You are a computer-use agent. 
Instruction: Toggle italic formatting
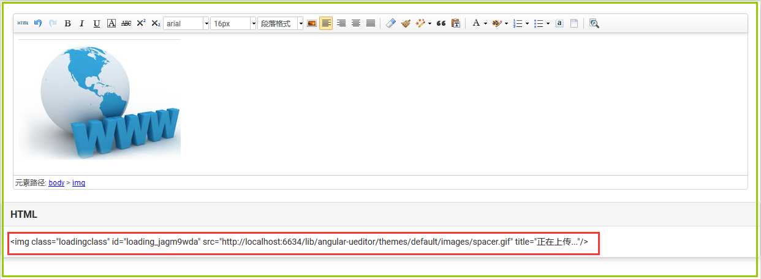[82, 23]
